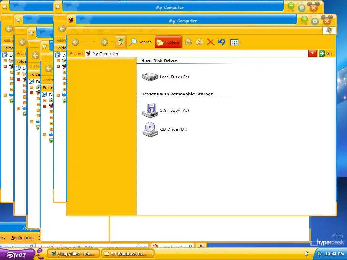Image resolution: width=347 pixels, height=260 pixels.
Task: Click the green Go arrow button
Action: [x=321, y=53]
